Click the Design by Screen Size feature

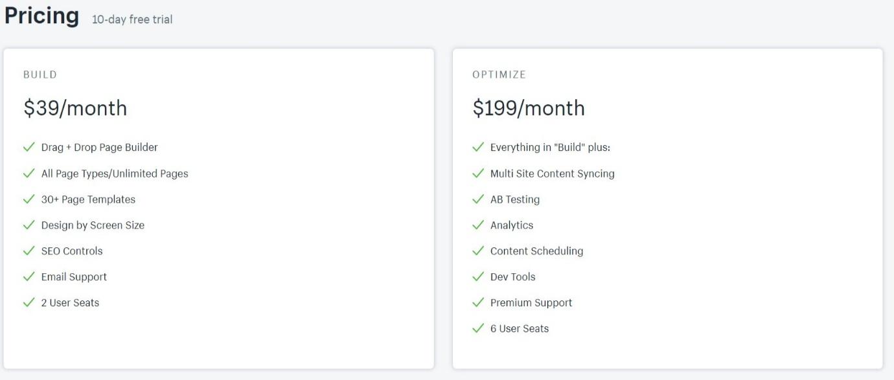[93, 225]
